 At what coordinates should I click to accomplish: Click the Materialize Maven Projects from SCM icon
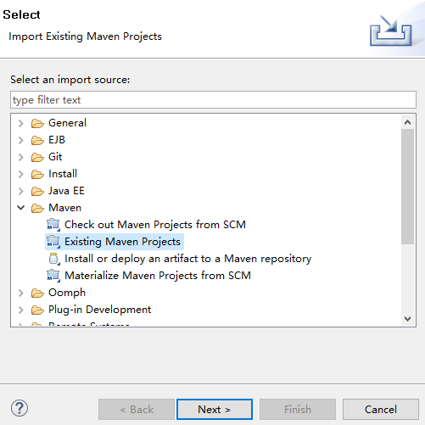coord(53,276)
